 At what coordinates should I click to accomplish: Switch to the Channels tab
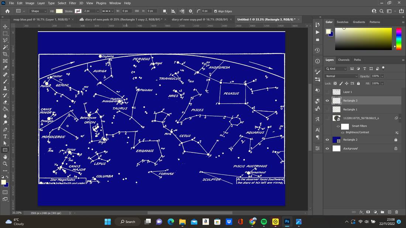coord(344,60)
